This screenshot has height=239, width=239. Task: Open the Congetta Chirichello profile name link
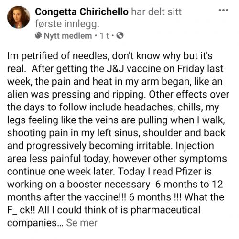(x=82, y=12)
